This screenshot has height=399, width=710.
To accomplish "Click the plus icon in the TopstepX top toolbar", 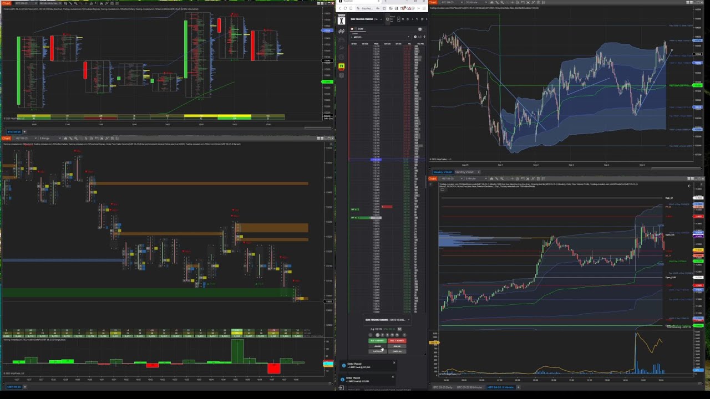I will 413,19.
